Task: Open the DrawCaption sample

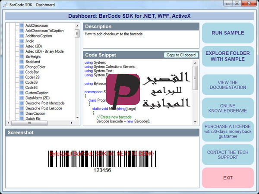Action: coord(35,113)
